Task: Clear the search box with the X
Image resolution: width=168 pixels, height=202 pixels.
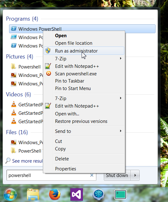Action: point(92,175)
